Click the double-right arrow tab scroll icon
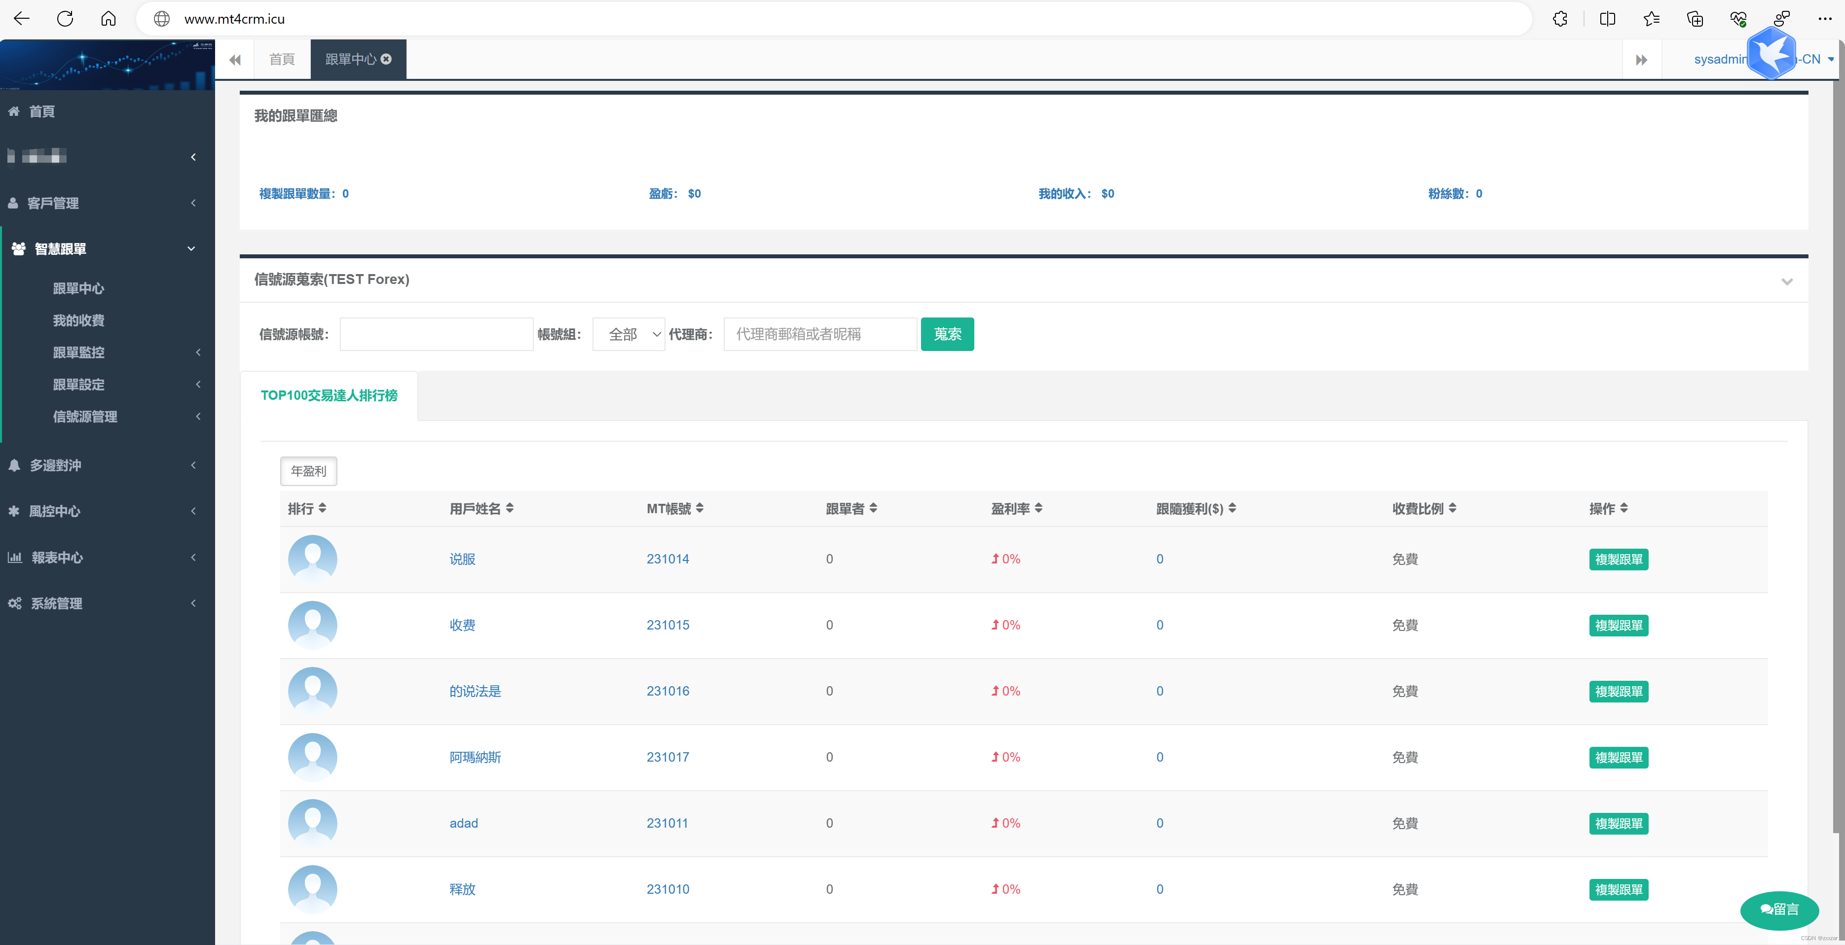This screenshot has width=1845, height=945. (x=1641, y=60)
